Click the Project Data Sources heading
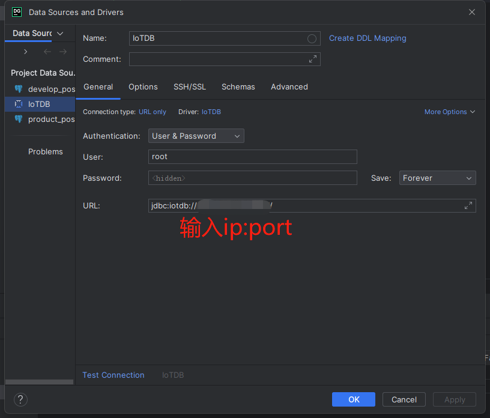 click(43, 73)
